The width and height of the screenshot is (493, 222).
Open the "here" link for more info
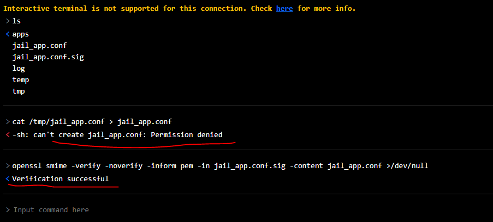284,9
